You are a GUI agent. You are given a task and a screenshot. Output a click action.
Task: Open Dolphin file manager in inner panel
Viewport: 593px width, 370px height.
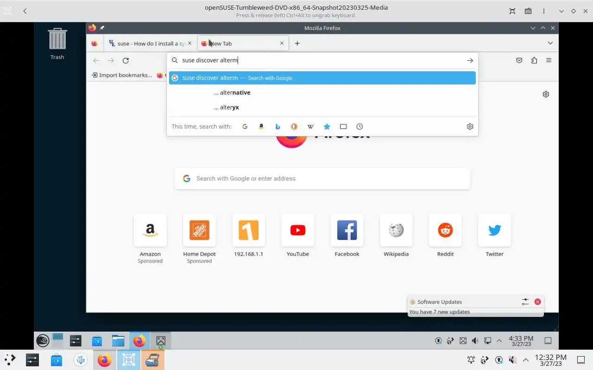point(118,341)
